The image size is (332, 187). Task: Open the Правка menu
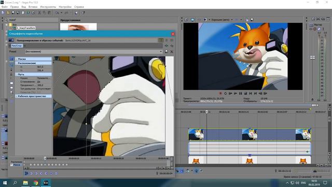(x=15, y=7)
